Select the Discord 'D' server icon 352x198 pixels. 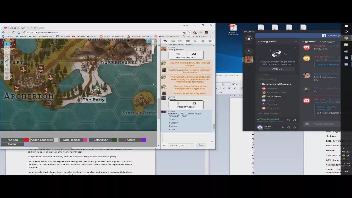tap(249, 51)
